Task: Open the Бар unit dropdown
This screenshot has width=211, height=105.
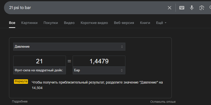Action: [99, 70]
